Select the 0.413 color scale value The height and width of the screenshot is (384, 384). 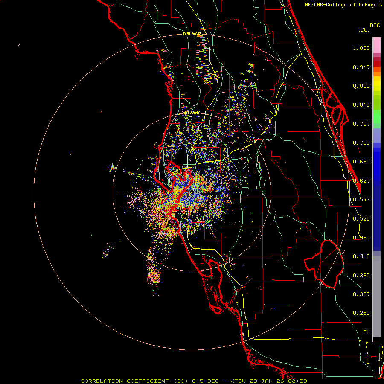pyautogui.click(x=361, y=256)
